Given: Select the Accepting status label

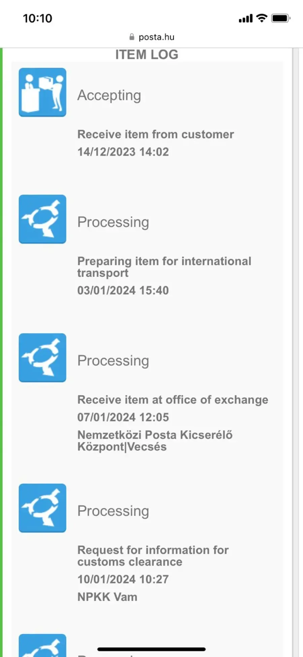Looking at the screenshot, I should [x=109, y=95].
